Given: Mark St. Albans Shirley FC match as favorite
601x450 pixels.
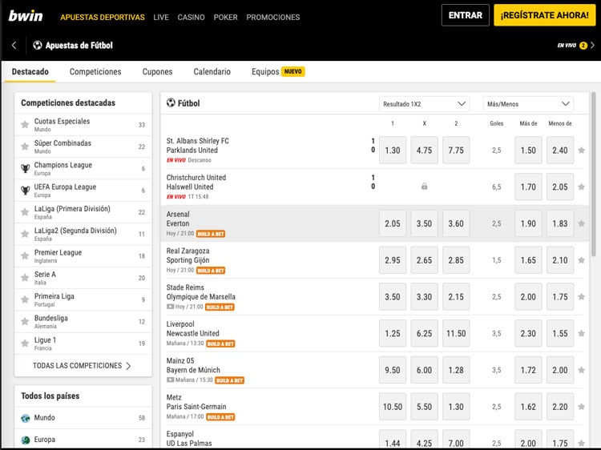Looking at the screenshot, I should (582, 150).
